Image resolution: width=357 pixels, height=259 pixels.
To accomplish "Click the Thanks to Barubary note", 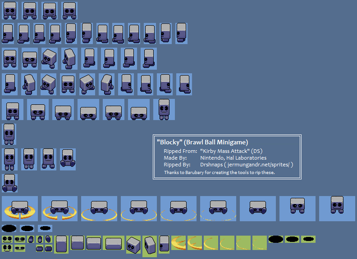I will pos(219,172).
